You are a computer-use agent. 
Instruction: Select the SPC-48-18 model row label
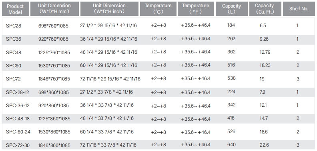[18, 119]
